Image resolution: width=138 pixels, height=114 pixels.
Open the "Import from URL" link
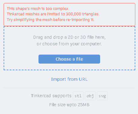coord(69,79)
